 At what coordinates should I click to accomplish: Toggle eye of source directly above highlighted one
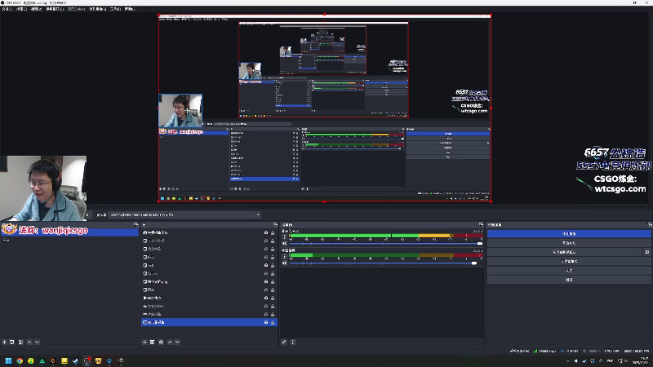266,314
